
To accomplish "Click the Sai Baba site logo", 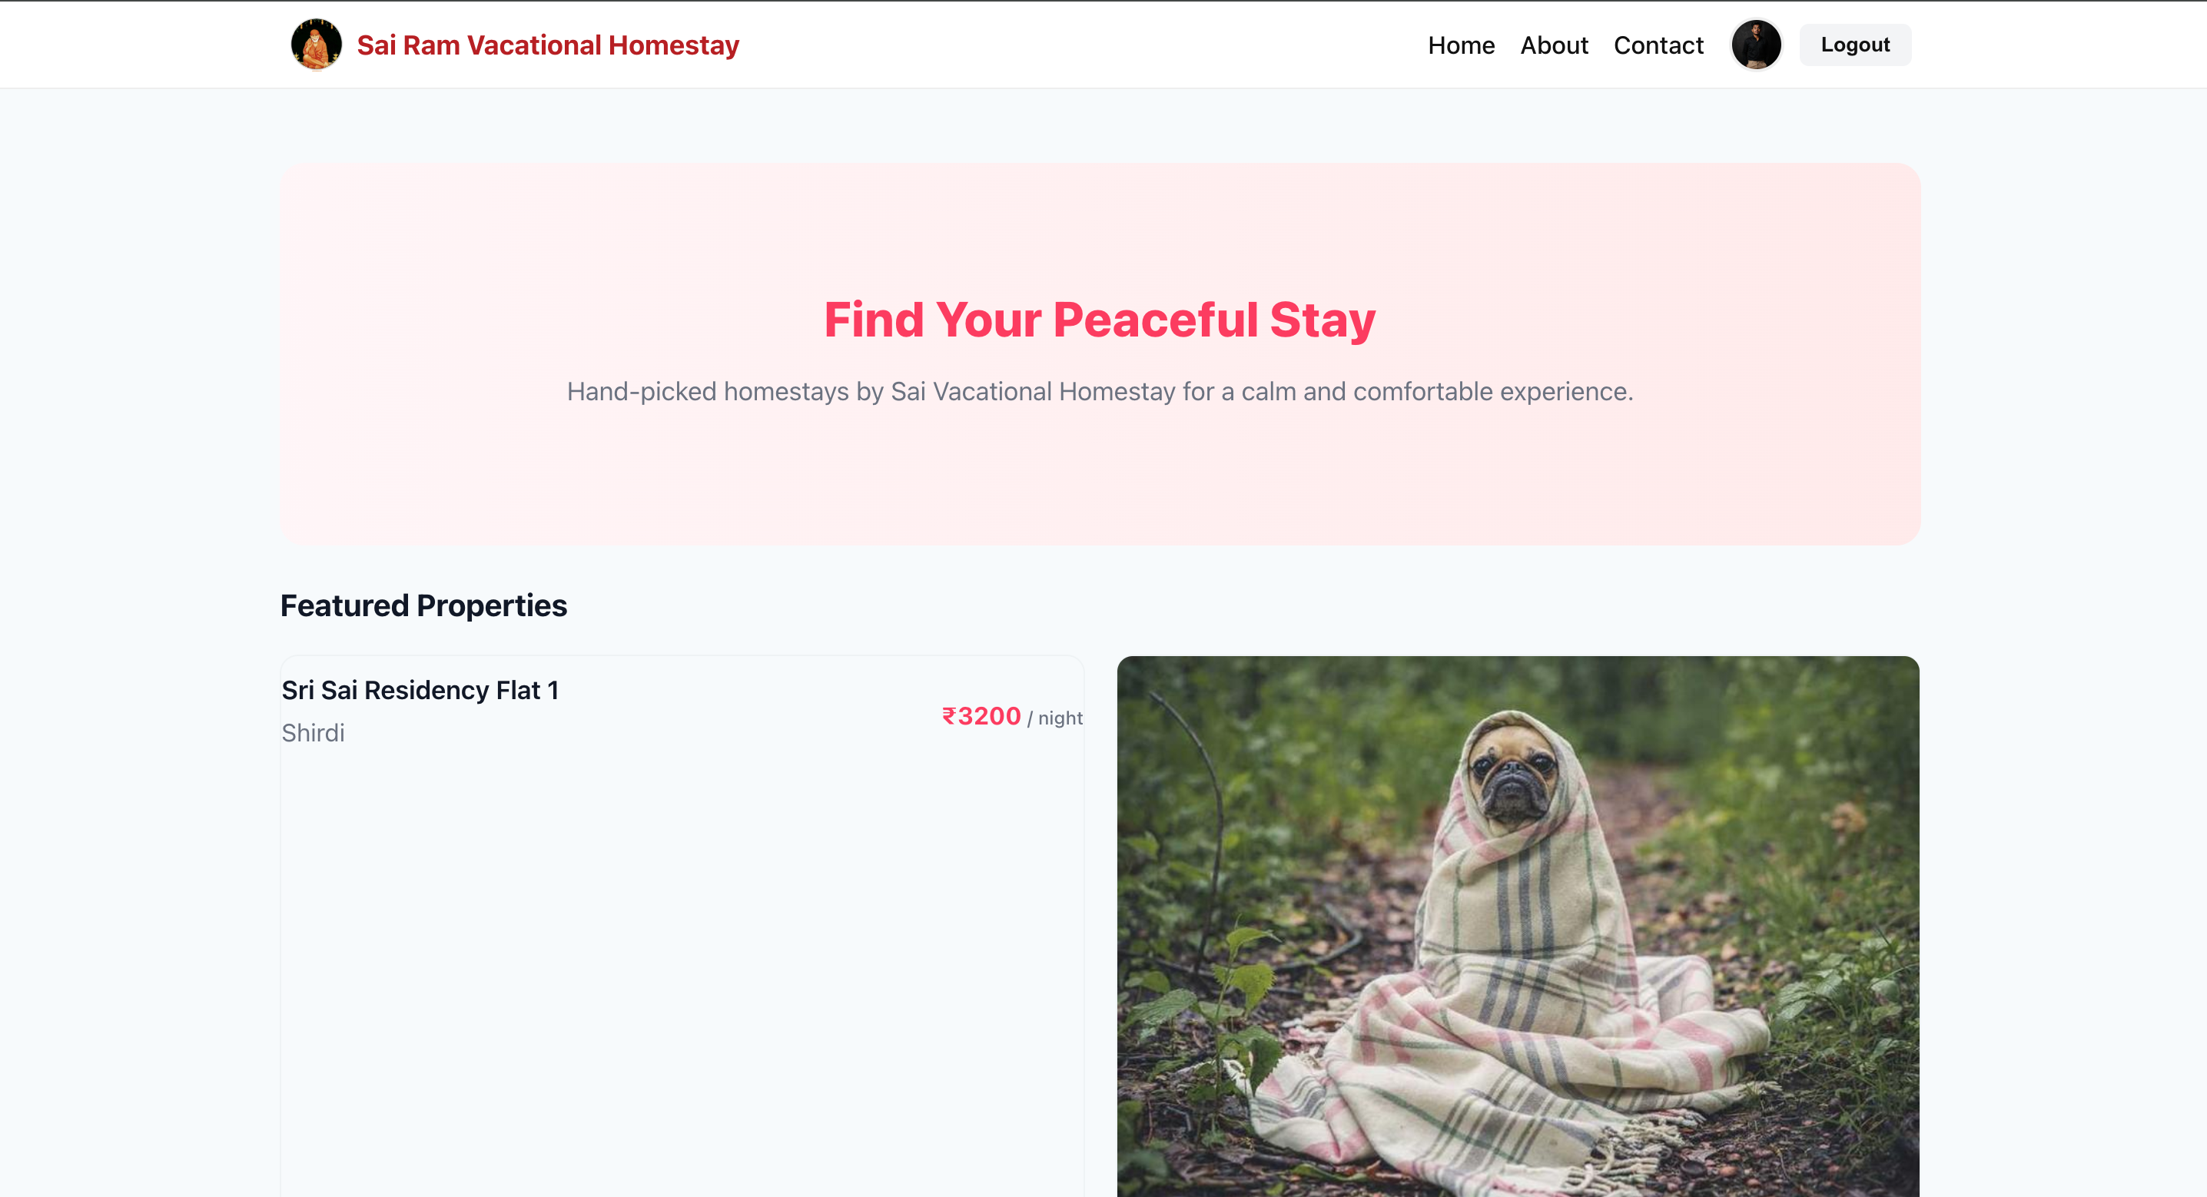I will point(316,45).
